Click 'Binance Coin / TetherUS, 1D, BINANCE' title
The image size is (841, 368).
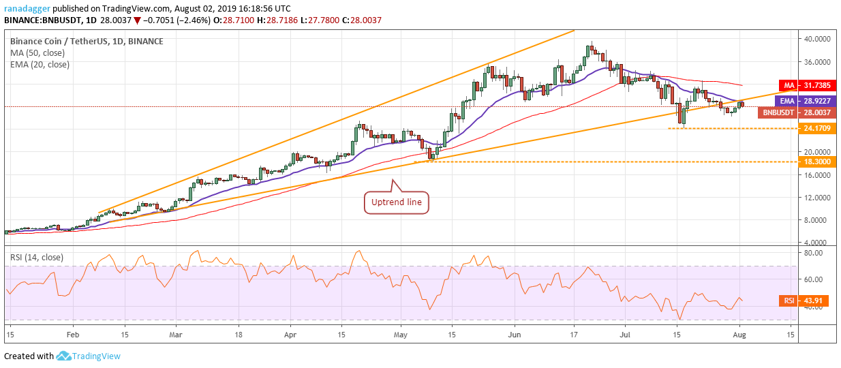coord(87,41)
